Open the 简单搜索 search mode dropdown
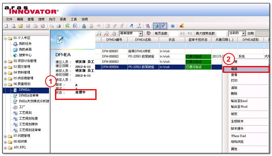The height and width of the screenshot is (156, 272). pyautogui.click(x=141, y=33)
